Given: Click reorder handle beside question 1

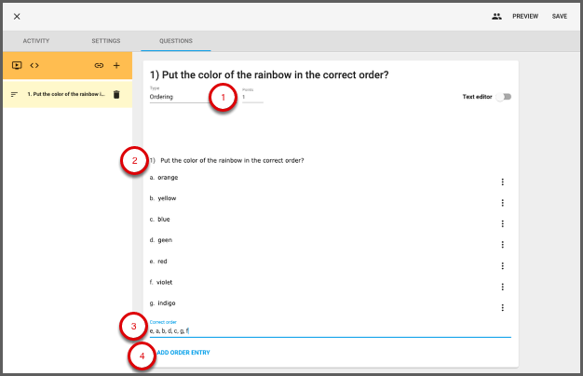Looking at the screenshot, I should coord(14,94).
